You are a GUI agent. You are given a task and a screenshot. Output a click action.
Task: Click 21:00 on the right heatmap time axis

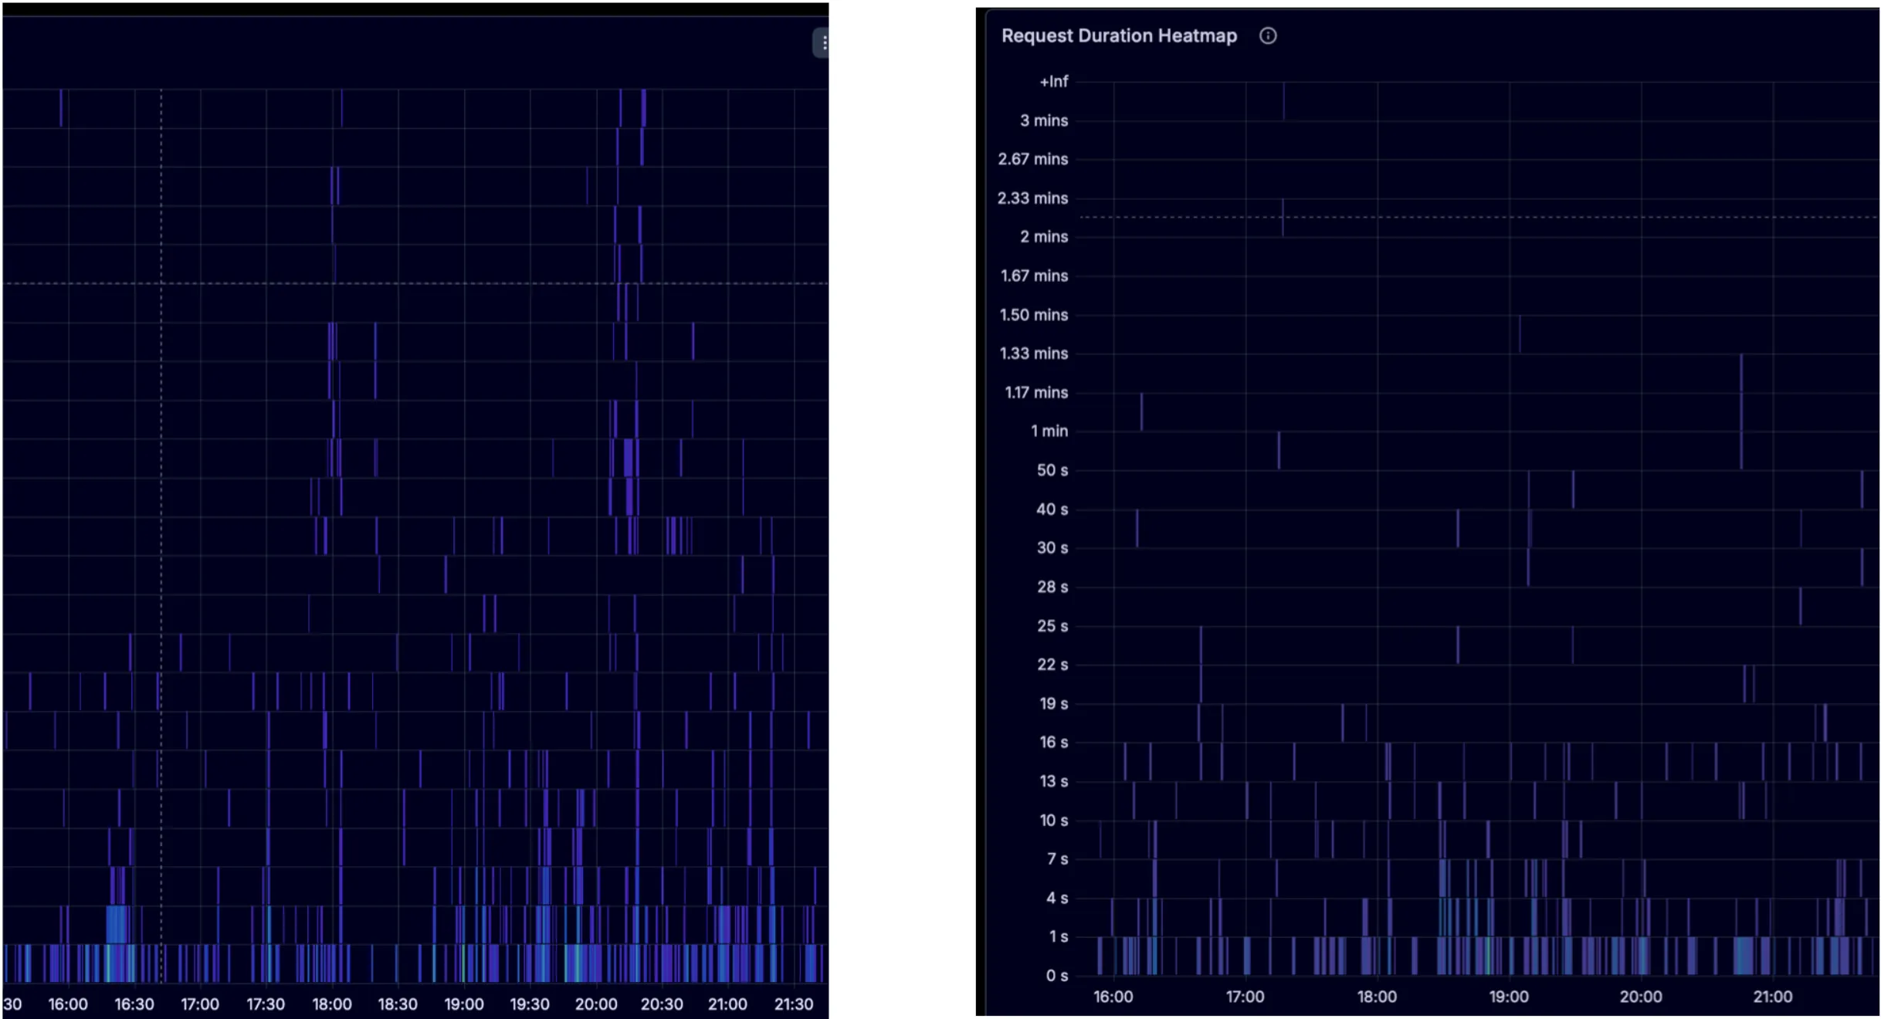pos(1773,997)
